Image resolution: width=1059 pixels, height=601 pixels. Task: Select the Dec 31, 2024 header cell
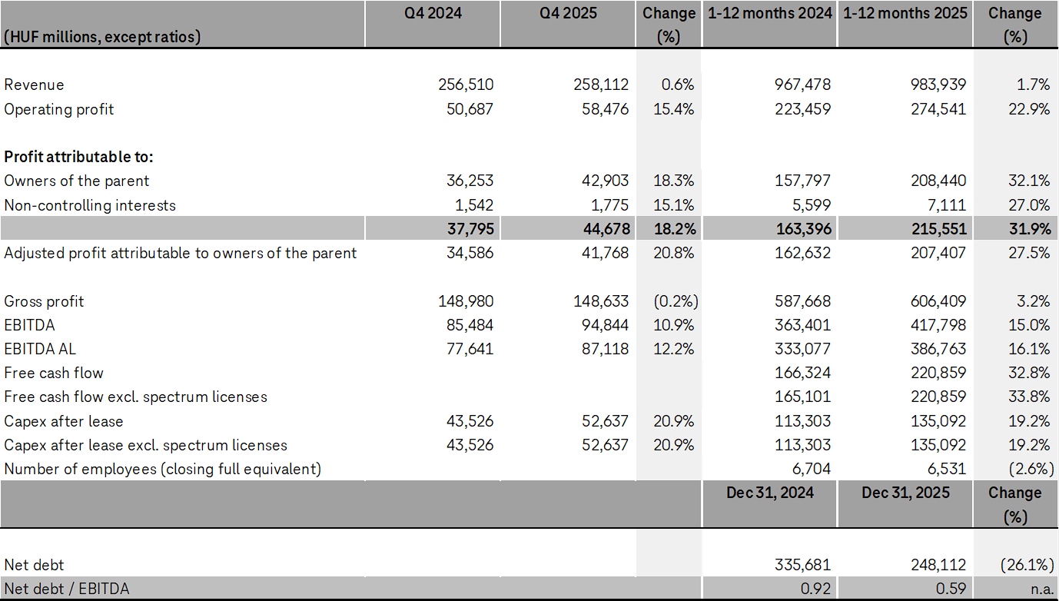point(769,493)
